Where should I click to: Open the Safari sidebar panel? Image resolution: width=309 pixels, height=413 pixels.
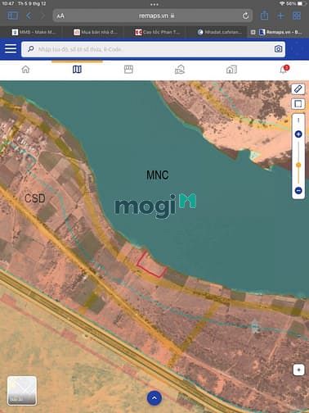pyautogui.click(x=13, y=16)
